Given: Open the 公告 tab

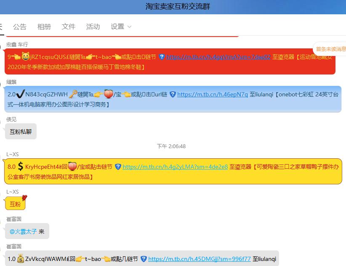Looking at the screenshot, I should [20, 26].
